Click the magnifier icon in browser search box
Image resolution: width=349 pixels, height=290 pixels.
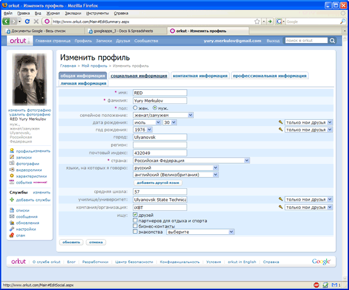pyautogui.click(x=343, y=22)
